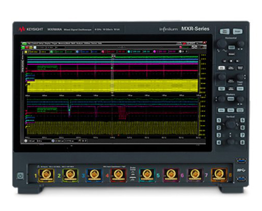Click the Trigger Level knob
Image resolution: width=262 pixels, height=211 pixels.
click(240, 78)
